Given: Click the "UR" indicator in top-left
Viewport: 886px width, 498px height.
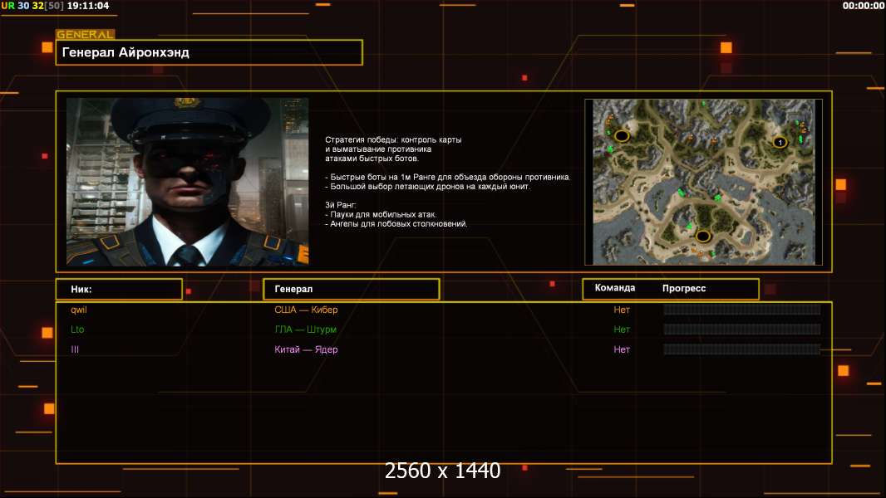Looking at the screenshot, I should pyautogui.click(x=8, y=6).
